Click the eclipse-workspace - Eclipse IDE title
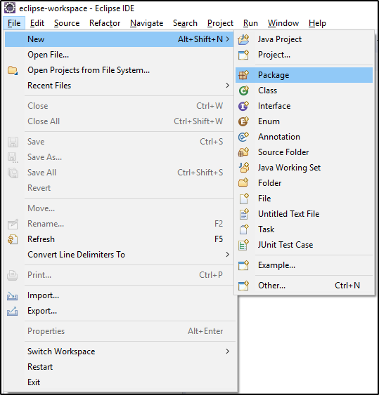Viewport: 379px width, 395px height. tap(77, 8)
